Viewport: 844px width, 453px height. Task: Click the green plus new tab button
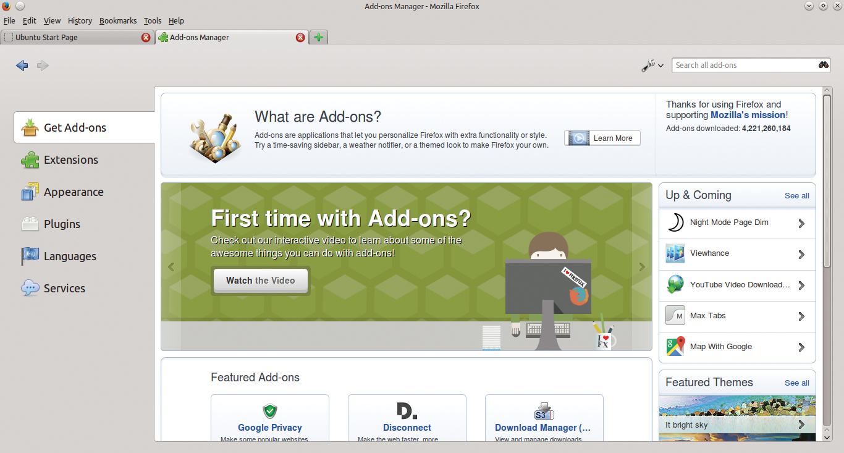coord(318,38)
